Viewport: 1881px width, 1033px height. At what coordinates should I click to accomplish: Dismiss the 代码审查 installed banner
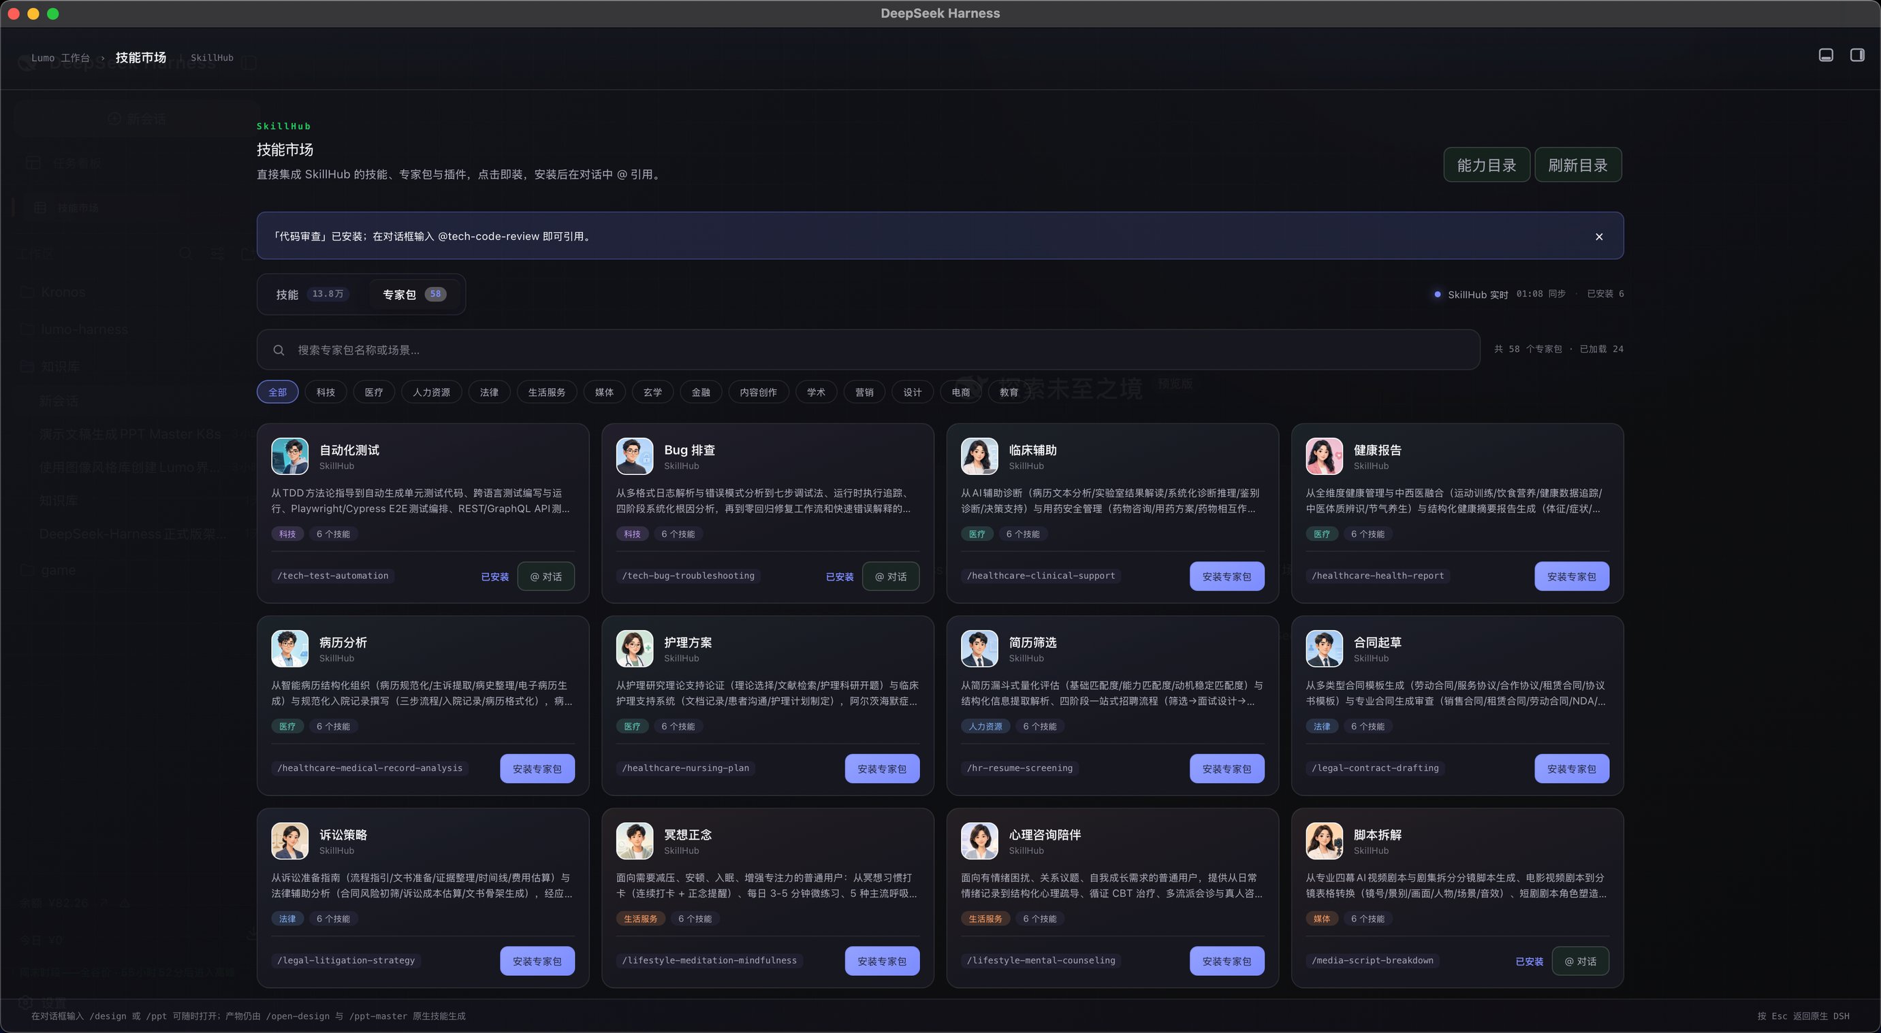(x=1599, y=236)
